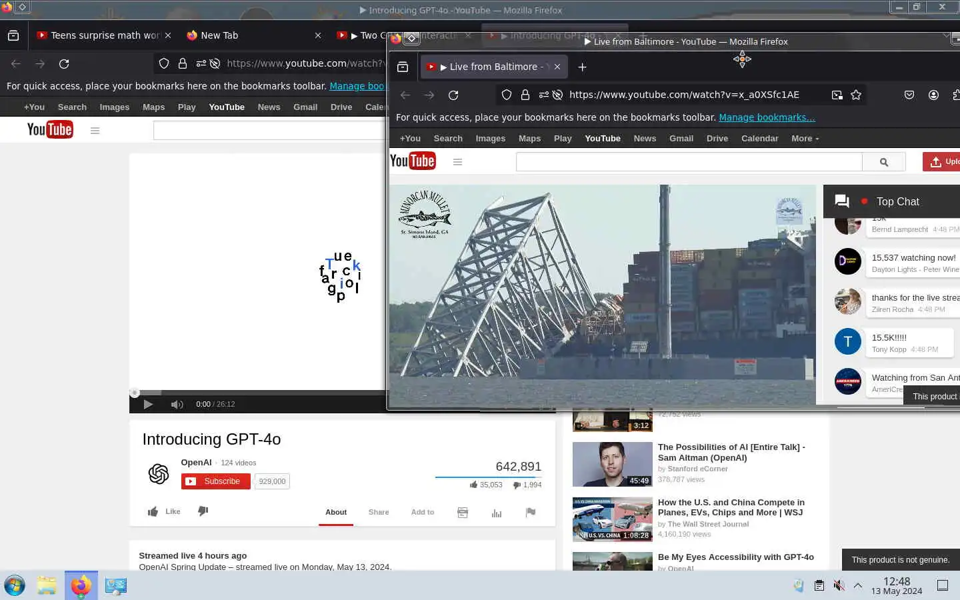This screenshot has height=600, width=960.
Task: Open the Pocket save icon in the Baltimore window
Action: click(x=909, y=95)
